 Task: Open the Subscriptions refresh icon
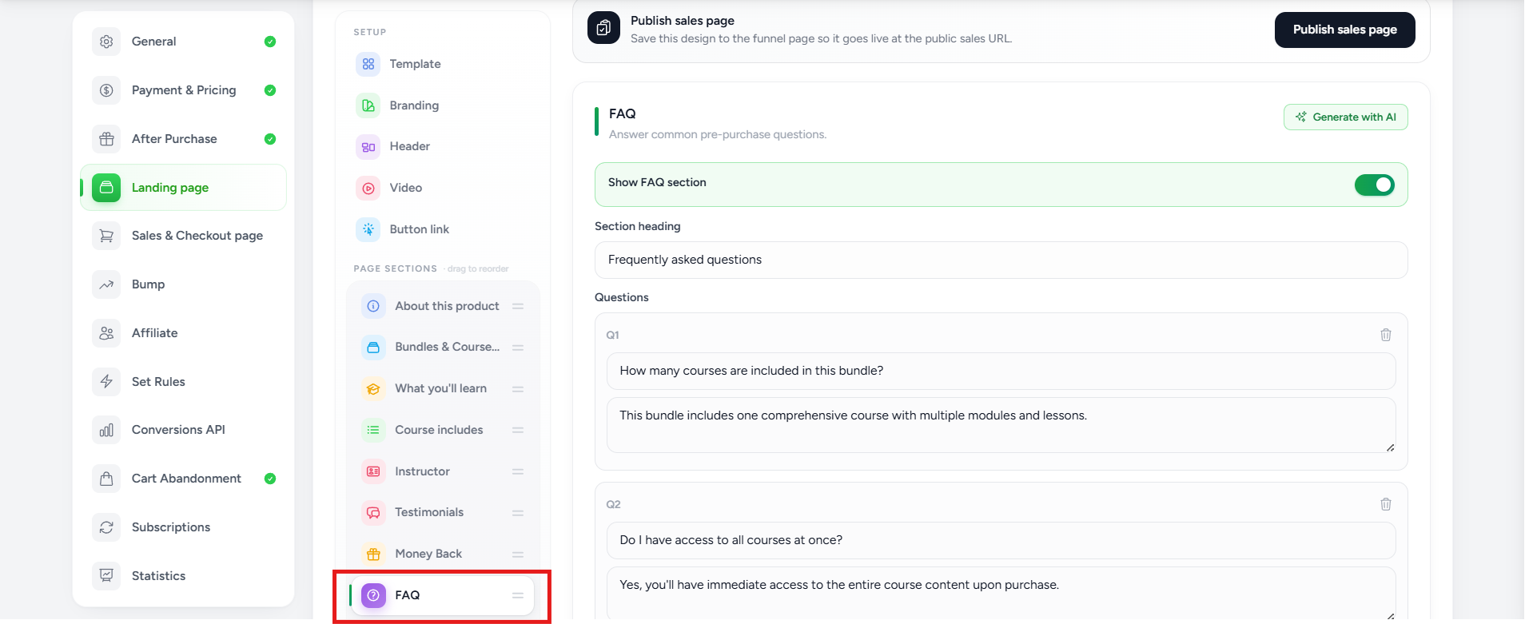(106, 527)
